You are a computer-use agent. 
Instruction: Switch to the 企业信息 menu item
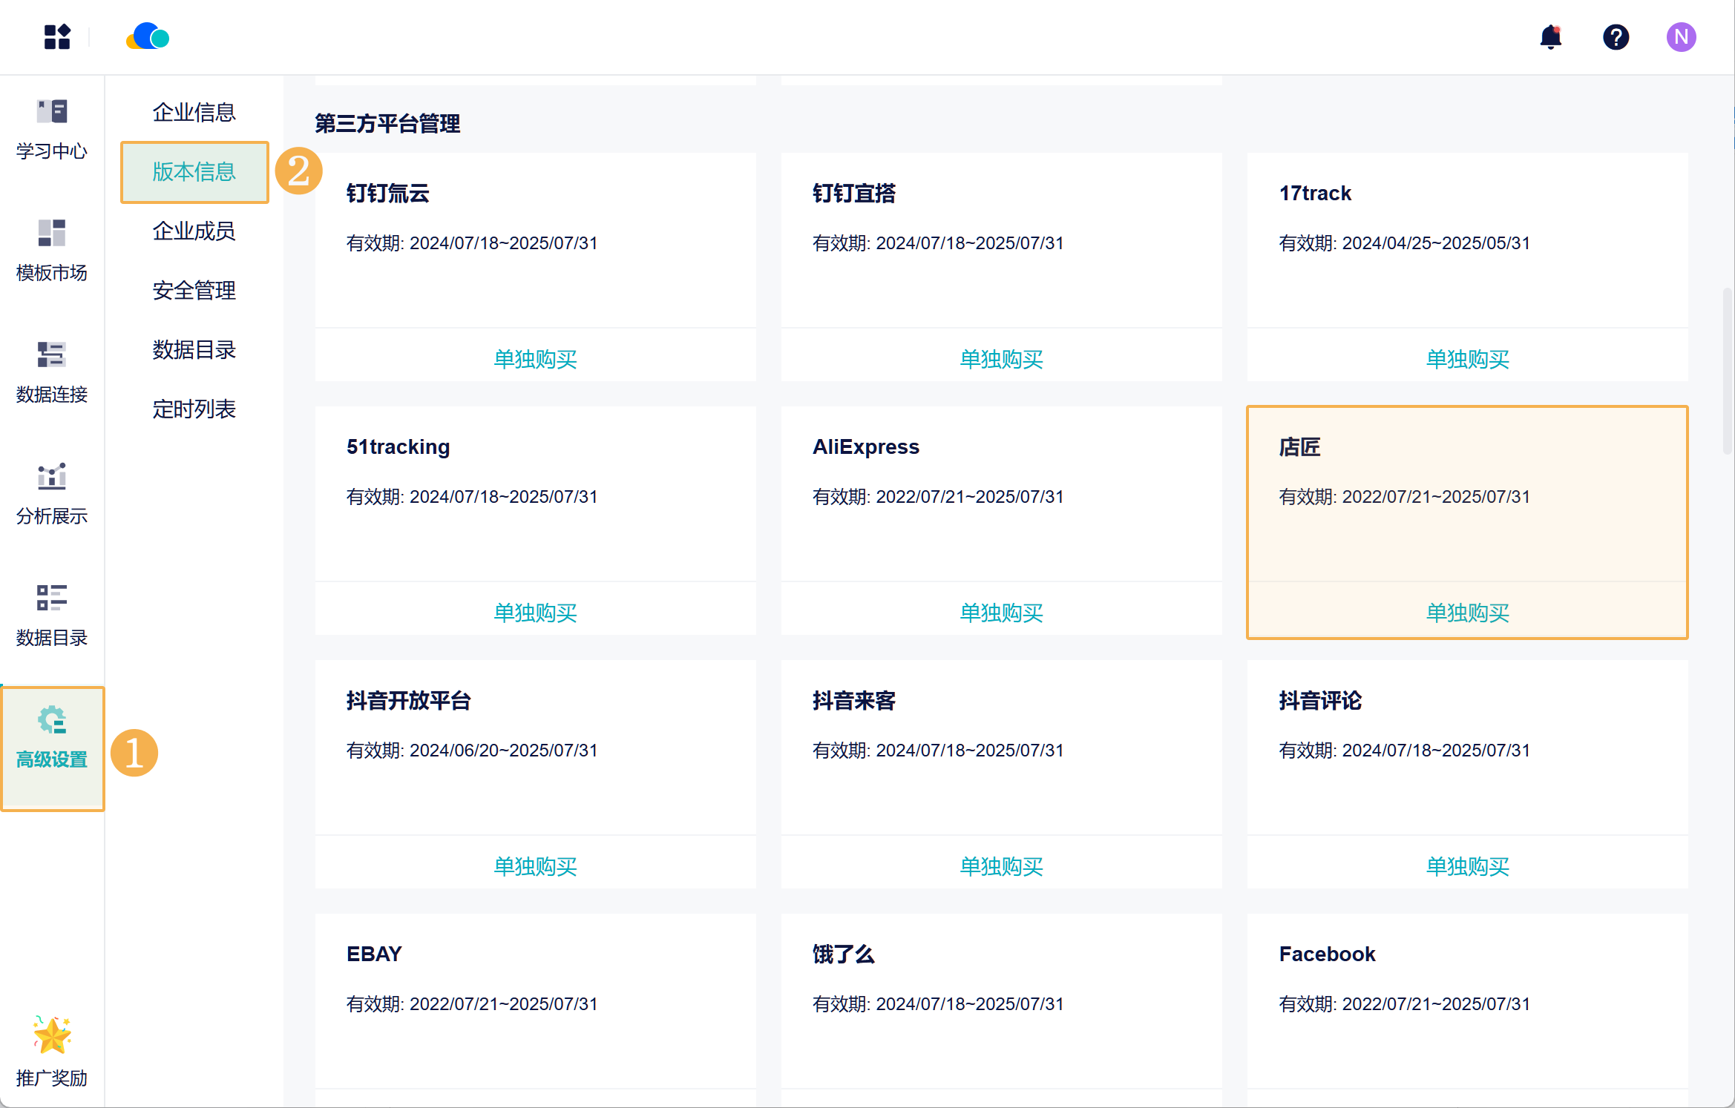pos(194,113)
